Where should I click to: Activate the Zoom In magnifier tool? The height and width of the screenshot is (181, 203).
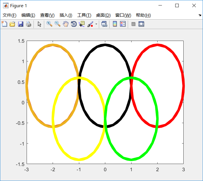pyautogui.click(x=49, y=24)
